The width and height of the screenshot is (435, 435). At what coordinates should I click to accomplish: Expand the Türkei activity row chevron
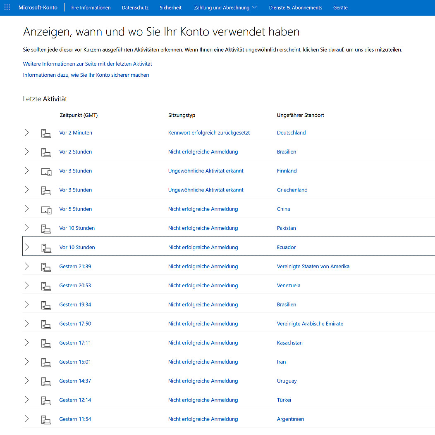pos(27,400)
